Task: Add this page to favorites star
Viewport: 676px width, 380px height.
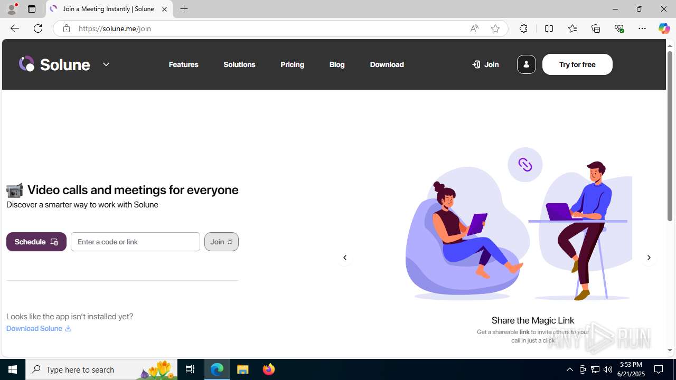Action: (x=495, y=28)
